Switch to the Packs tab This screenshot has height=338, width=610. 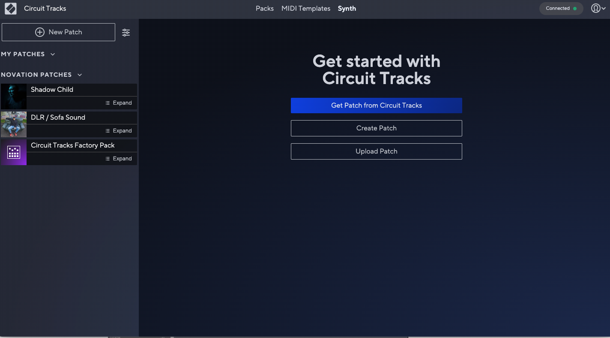264,9
